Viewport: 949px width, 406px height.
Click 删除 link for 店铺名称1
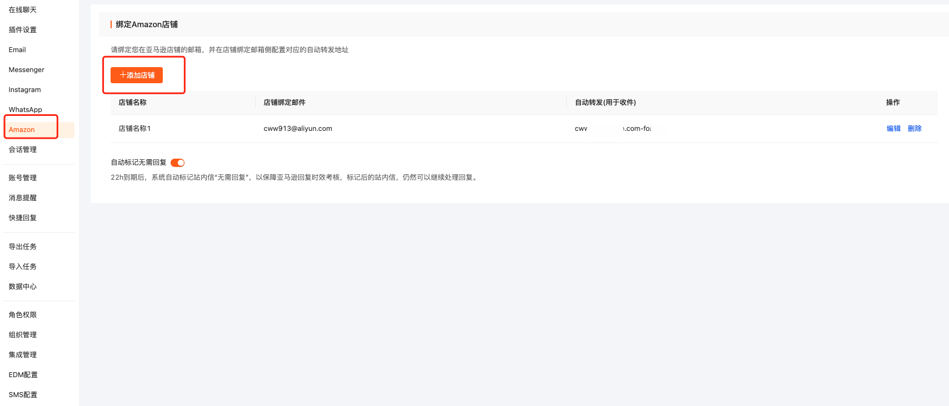point(915,129)
